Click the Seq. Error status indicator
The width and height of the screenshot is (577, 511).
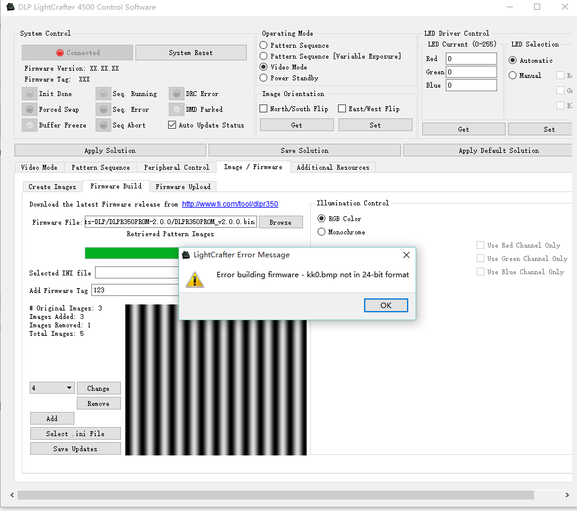[x=103, y=109]
